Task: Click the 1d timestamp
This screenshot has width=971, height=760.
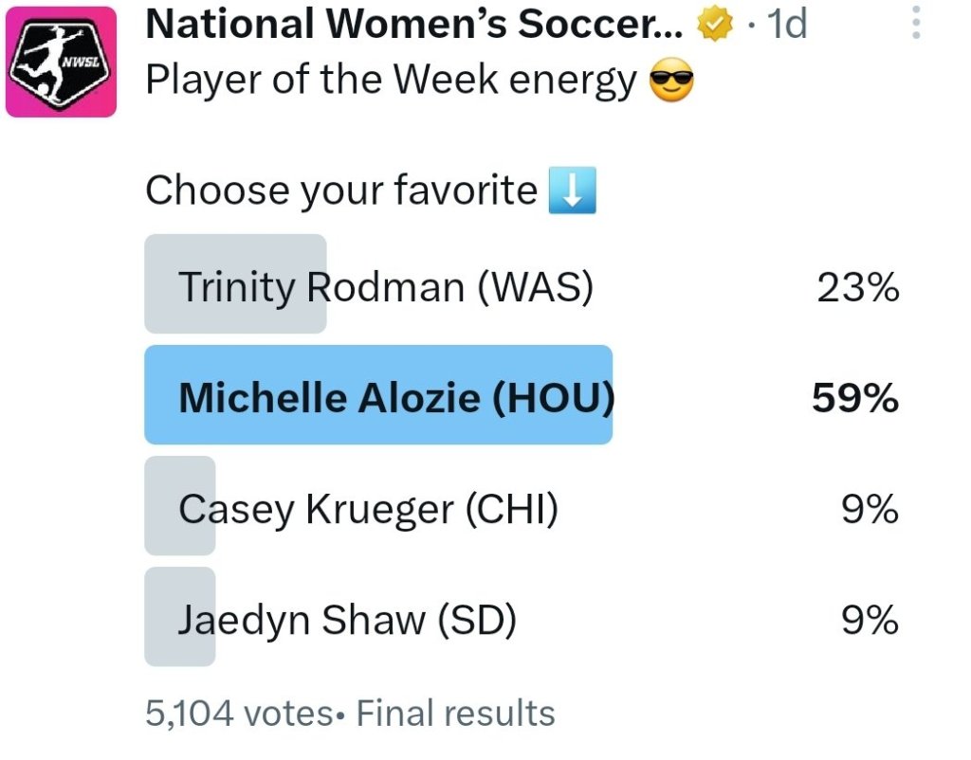Action: (786, 24)
